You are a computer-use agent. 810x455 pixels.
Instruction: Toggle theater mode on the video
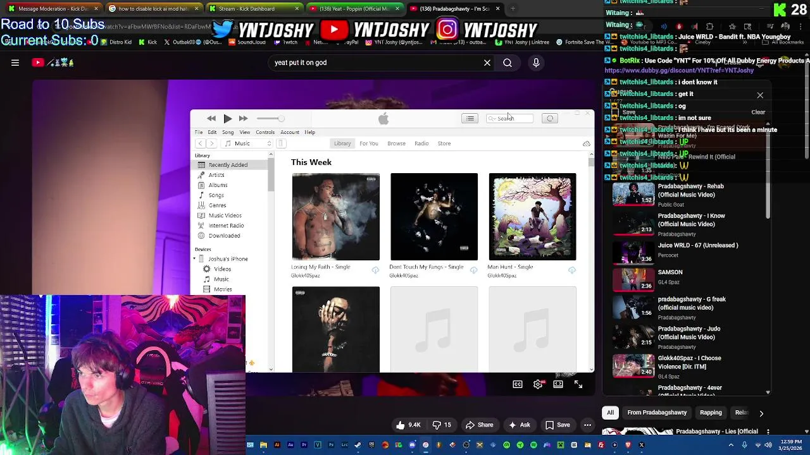pos(558,384)
